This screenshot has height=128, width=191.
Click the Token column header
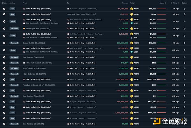coord(133,3)
